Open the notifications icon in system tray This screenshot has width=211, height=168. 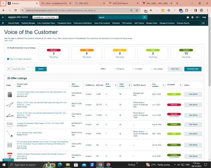point(206,165)
